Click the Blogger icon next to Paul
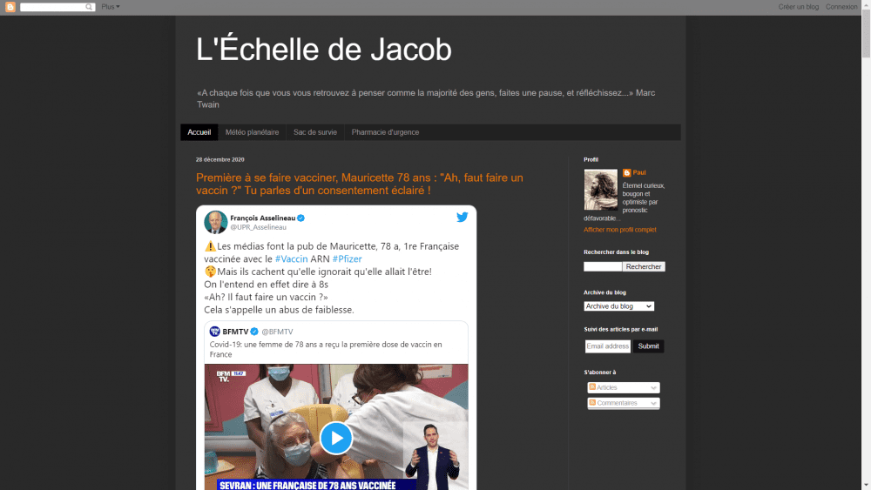Viewport: 871px width, 490px height. (626, 172)
